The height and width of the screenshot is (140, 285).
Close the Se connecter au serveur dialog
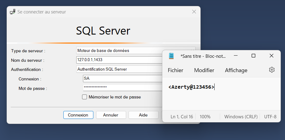point(194,12)
